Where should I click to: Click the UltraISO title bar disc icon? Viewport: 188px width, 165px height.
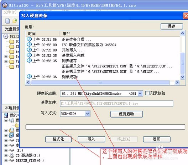(5, 5)
